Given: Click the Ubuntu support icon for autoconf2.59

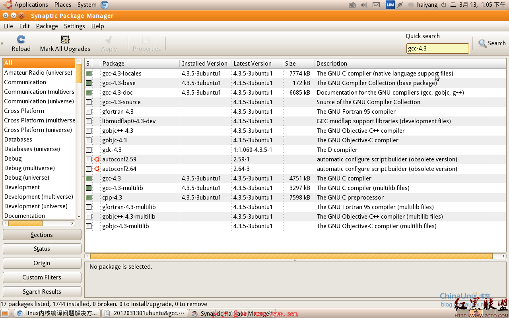Looking at the screenshot, I should coord(97,159).
